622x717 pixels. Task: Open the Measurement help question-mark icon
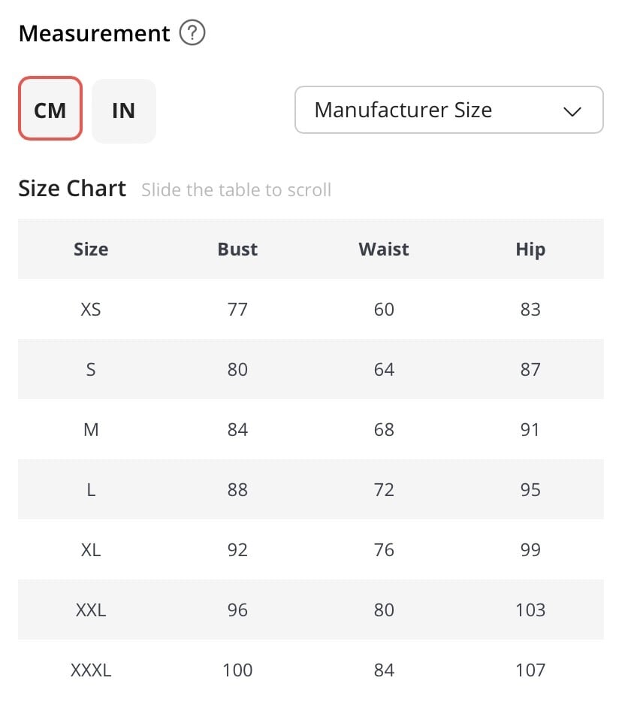coord(192,33)
